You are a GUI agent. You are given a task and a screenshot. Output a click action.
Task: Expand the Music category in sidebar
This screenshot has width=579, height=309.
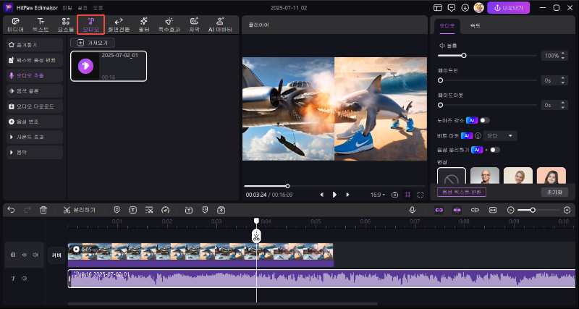click(35, 152)
